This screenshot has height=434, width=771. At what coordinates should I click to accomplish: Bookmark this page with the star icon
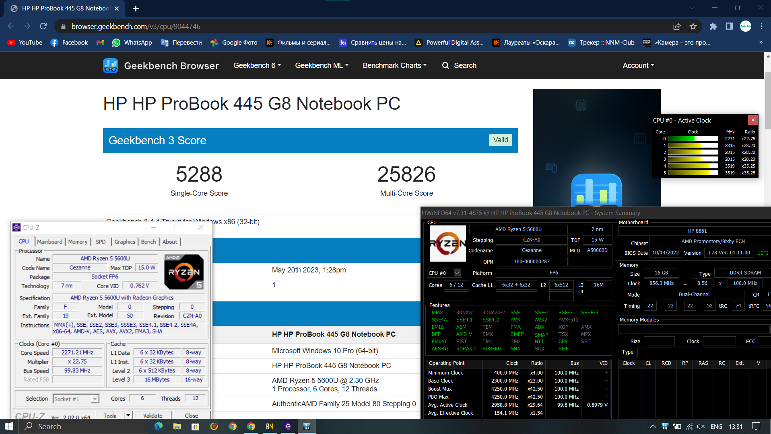(693, 26)
